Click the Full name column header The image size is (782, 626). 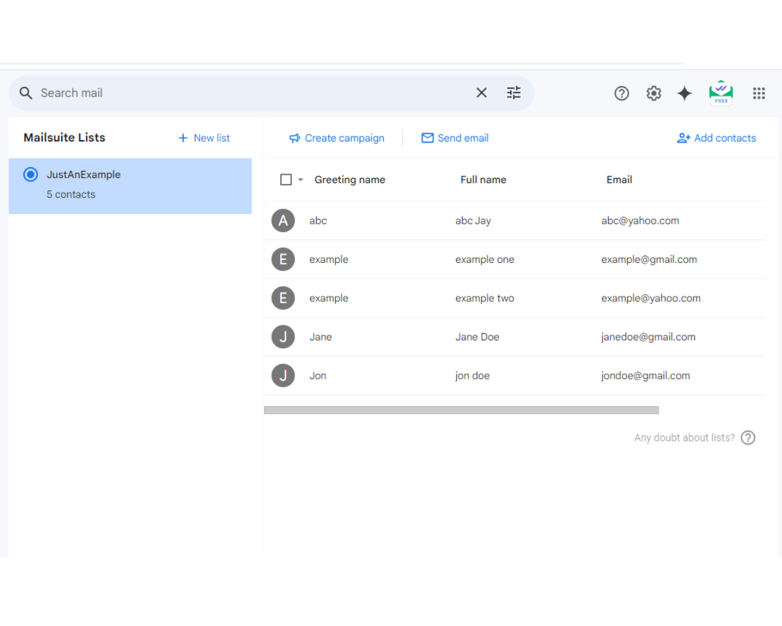[484, 180]
